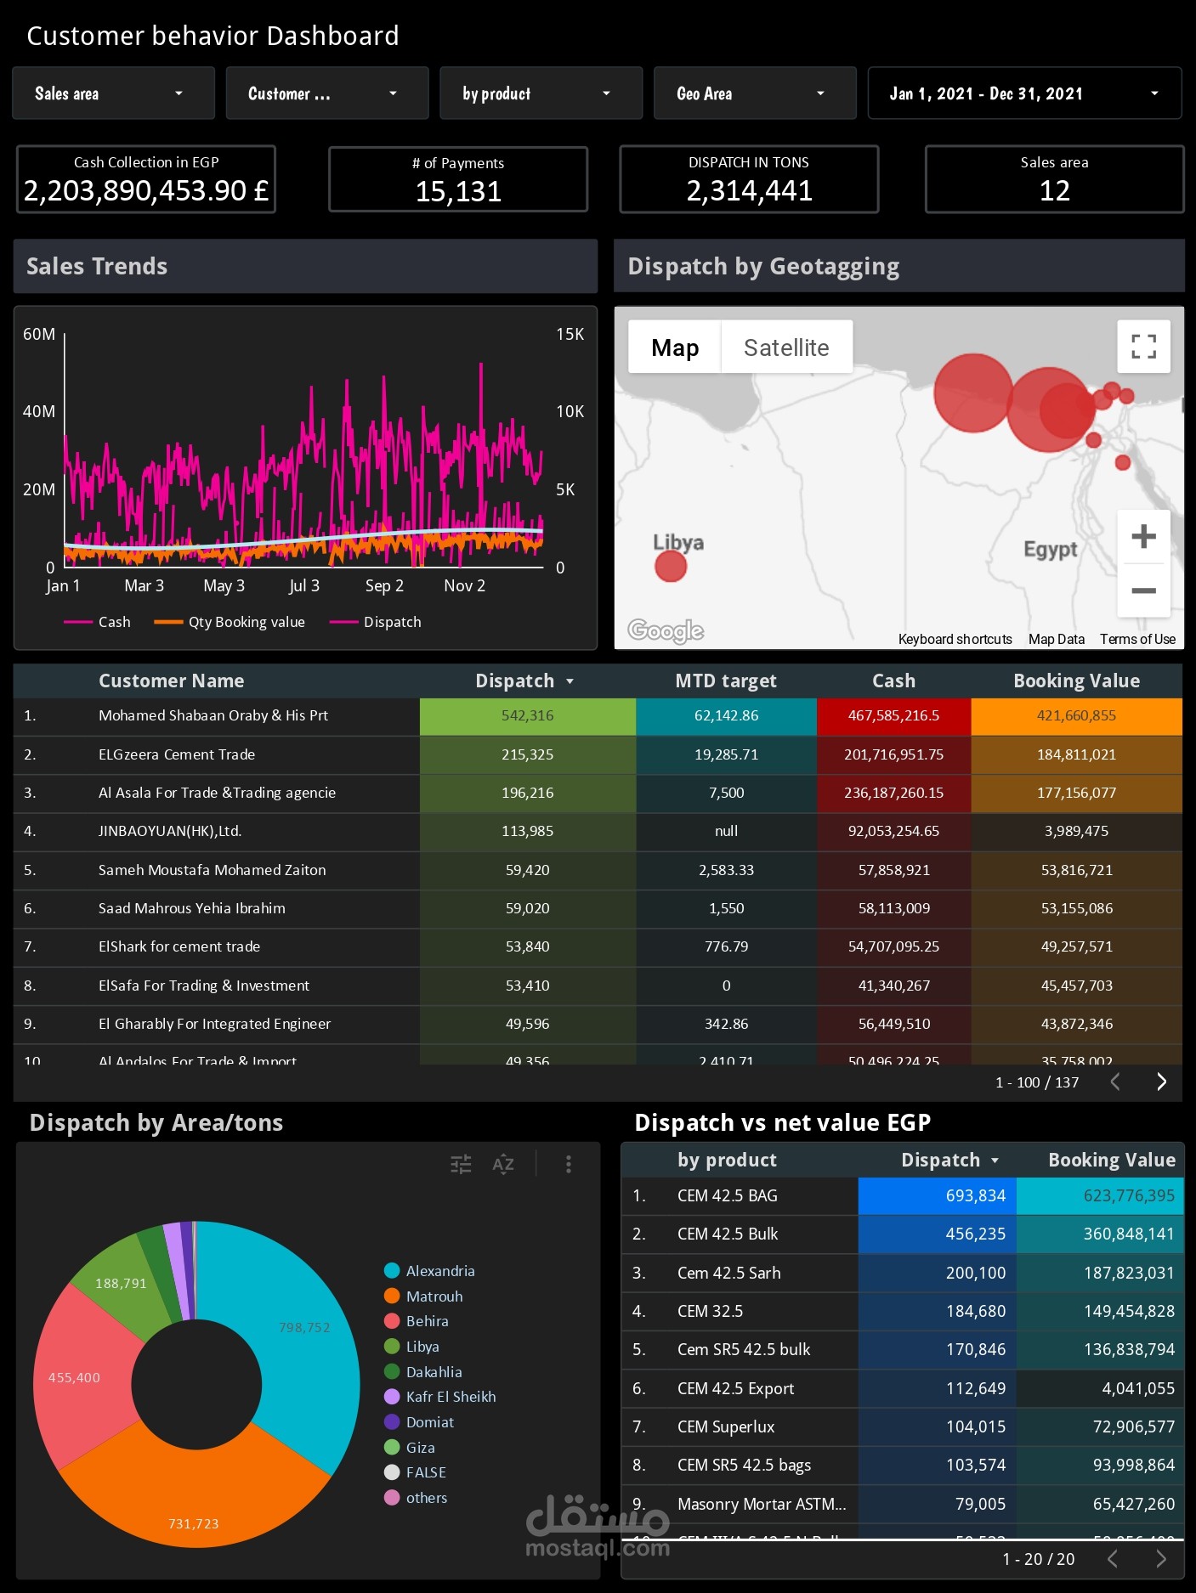Toggle Cash series in Sales Trends legend
The image size is (1196, 1593).
(x=97, y=622)
